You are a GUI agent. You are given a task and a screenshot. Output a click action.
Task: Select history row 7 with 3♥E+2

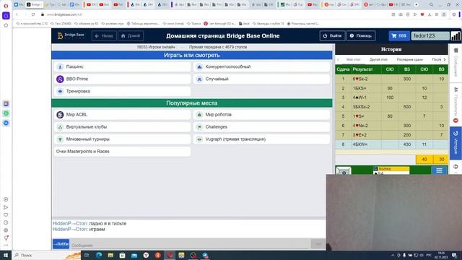(391, 135)
